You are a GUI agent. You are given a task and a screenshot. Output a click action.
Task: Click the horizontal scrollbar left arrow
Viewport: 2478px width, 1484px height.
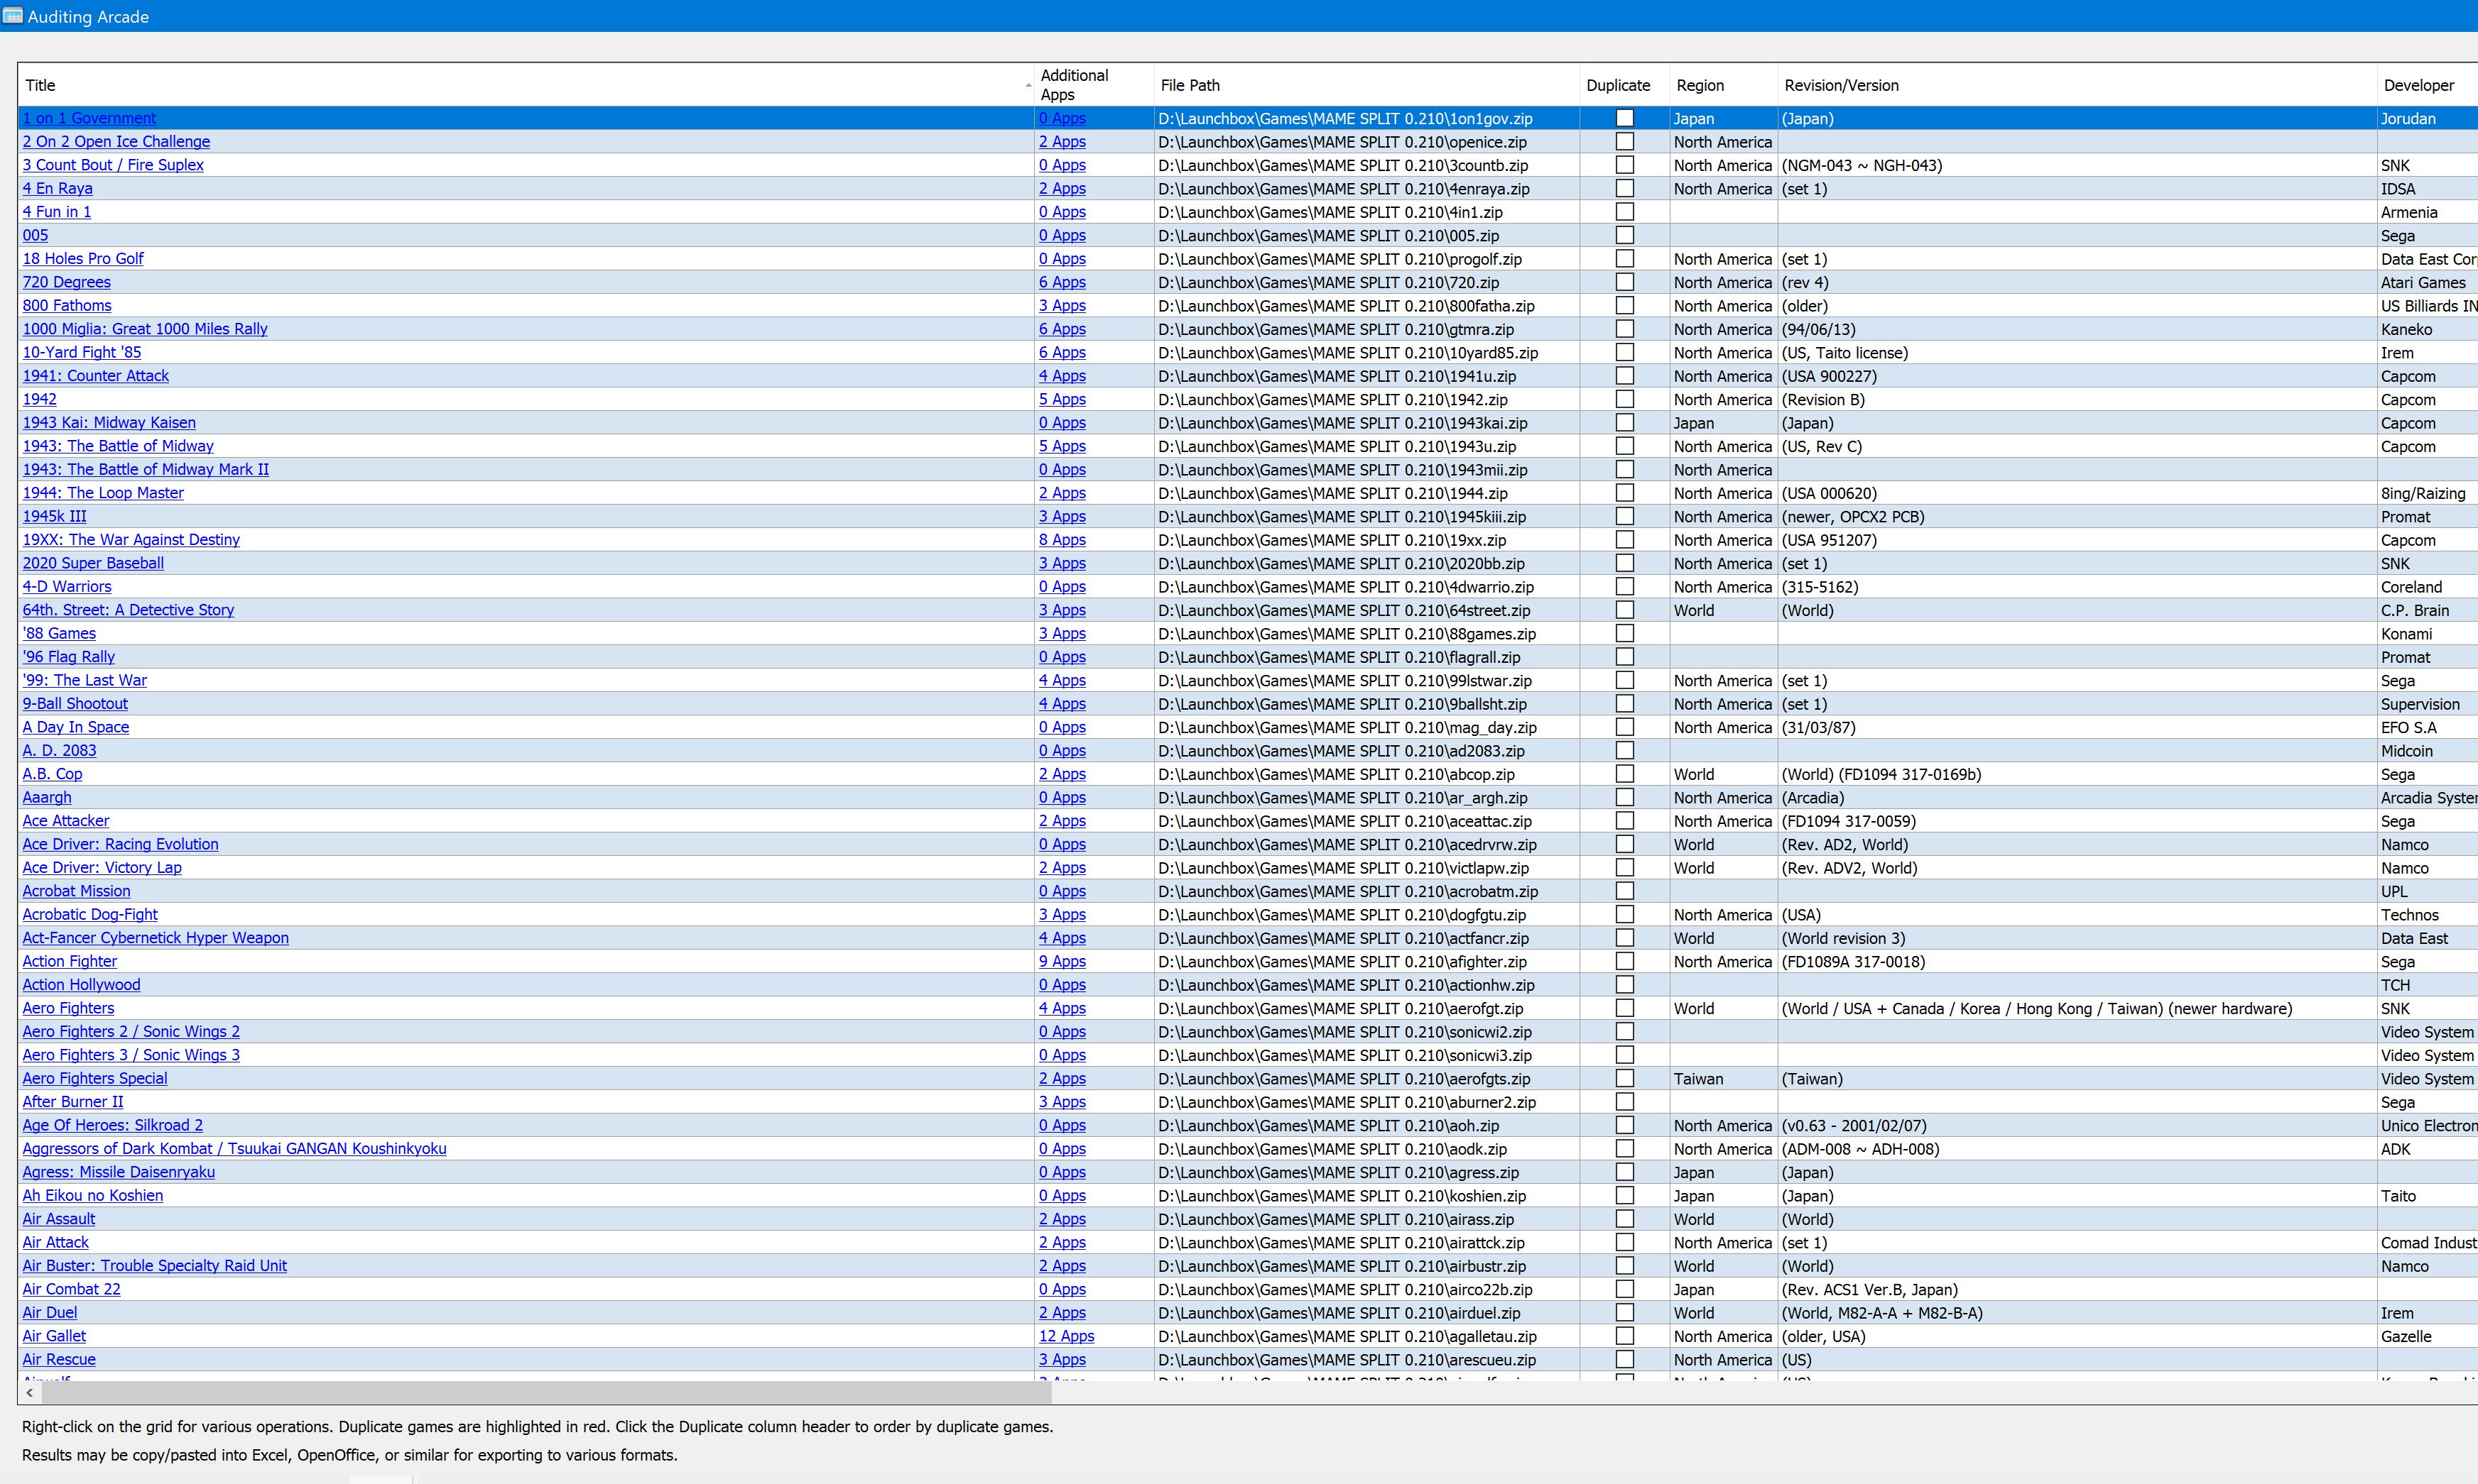tap(30, 1392)
